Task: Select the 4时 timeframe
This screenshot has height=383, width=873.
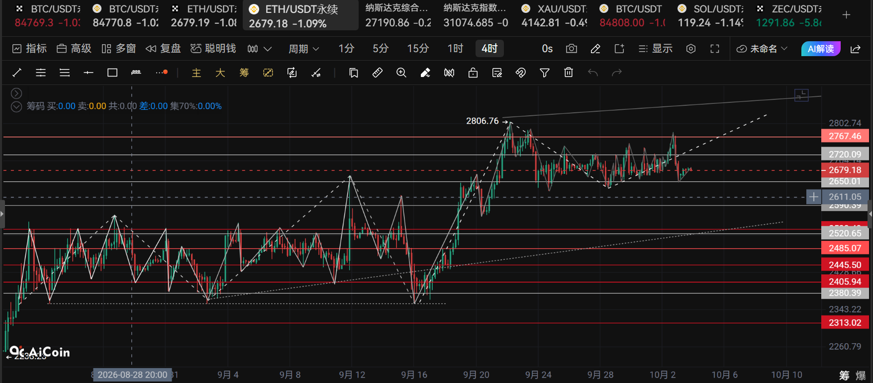Action: click(x=489, y=49)
